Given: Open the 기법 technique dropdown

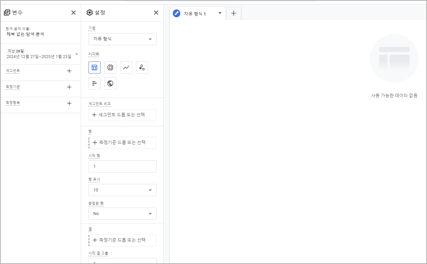Looking at the screenshot, I should 122,39.
